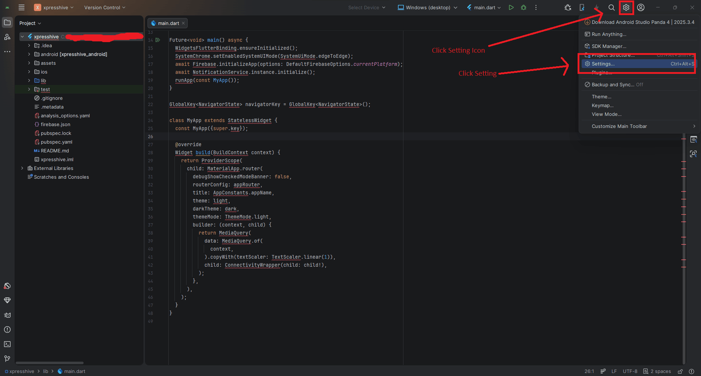Click the status bar icon next to 26:1
This screenshot has height=376, width=701.
[x=603, y=371]
